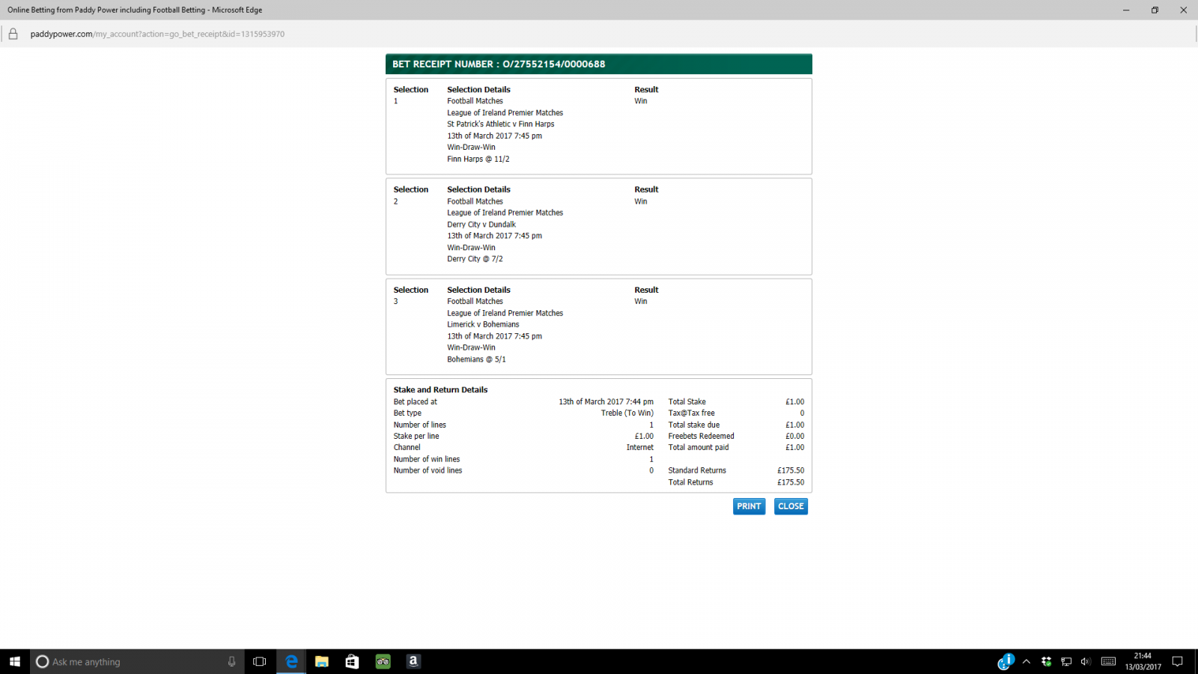Click the PRINT button
The image size is (1198, 674).
click(x=749, y=506)
